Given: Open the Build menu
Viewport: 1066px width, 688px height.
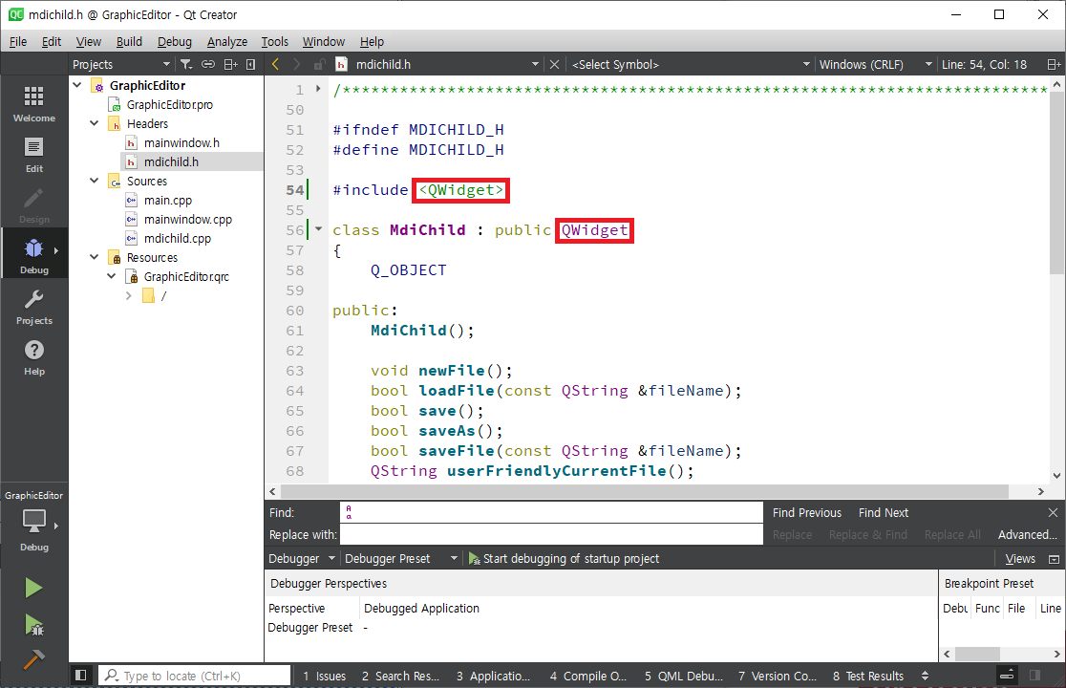Looking at the screenshot, I should (x=129, y=41).
